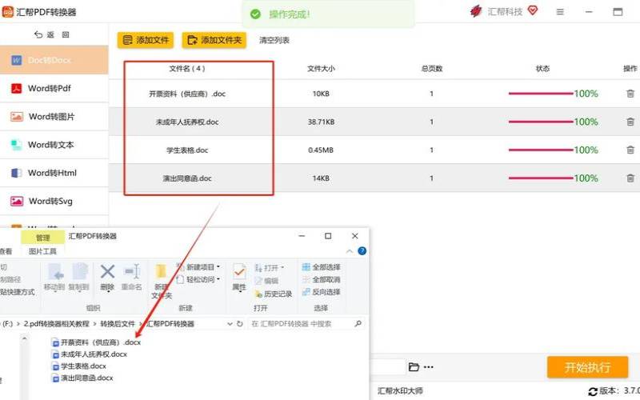Click the version refresh icon

593,392
